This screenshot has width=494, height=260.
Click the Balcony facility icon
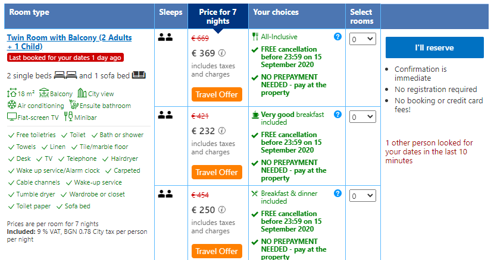(44, 93)
